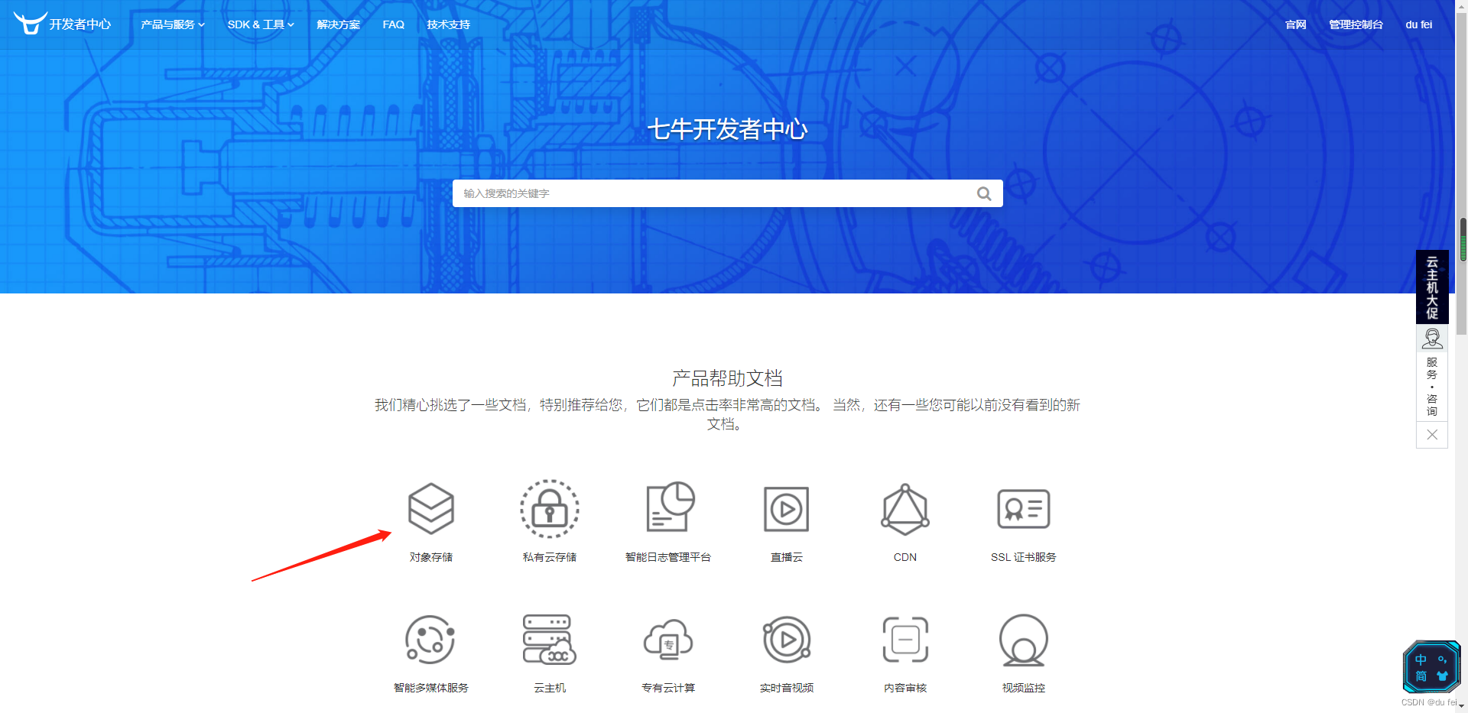1468x713 pixels.
Task: Click the 产品帮助文档 section heading
Action: [727, 378]
